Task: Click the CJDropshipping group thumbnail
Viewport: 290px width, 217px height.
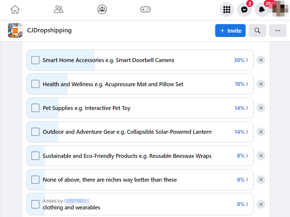Action: pos(15,30)
